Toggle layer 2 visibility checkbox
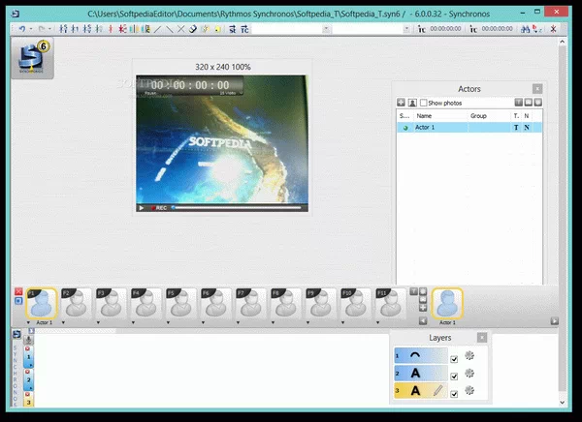582x422 pixels. [454, 375]
